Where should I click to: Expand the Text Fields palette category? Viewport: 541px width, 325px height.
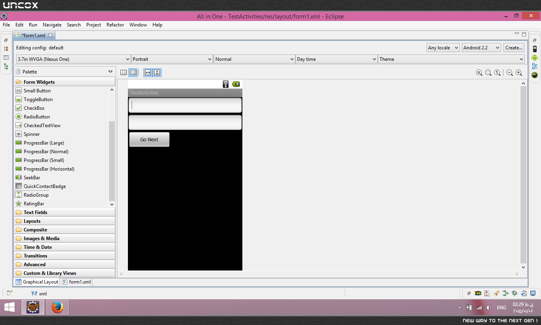tap(65, 212)
